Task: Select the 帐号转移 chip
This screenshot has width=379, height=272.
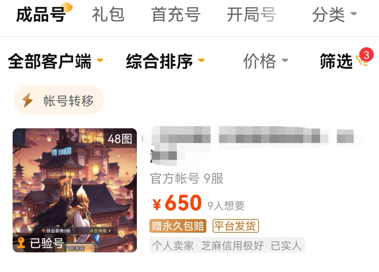Action: pyautogui.click(x=59, y=100)
